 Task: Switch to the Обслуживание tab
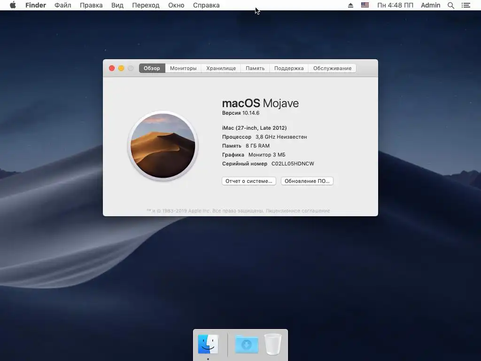(332, 68)
